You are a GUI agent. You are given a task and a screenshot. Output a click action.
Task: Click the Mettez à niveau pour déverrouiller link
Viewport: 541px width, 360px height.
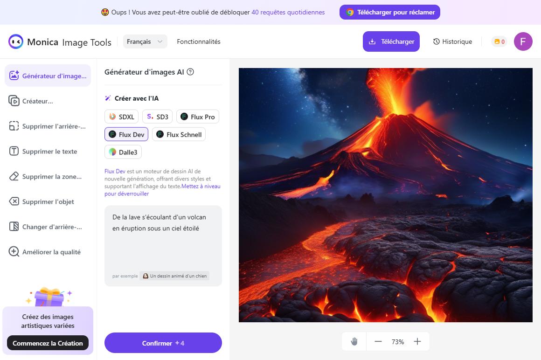(x=162, y=190)
